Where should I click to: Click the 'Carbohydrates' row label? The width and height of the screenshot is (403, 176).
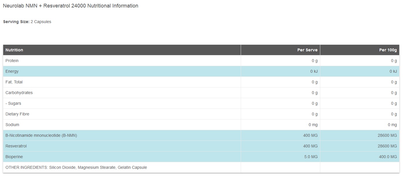tap(19, 93)
